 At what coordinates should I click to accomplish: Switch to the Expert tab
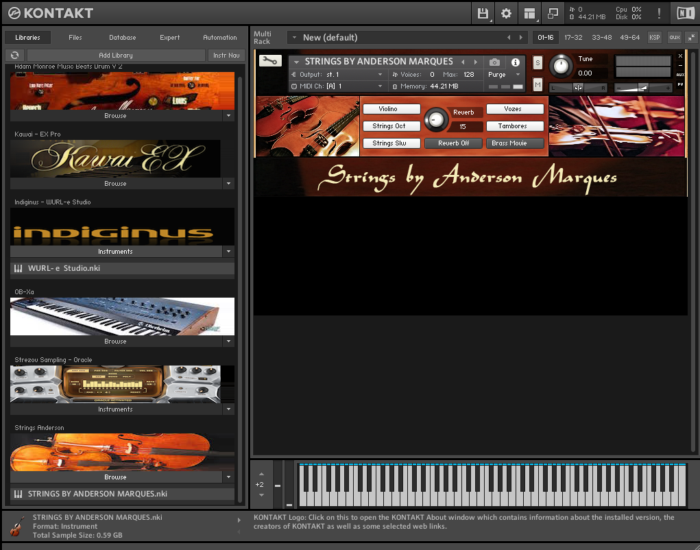pyautogui.click(x=169, y=38)
